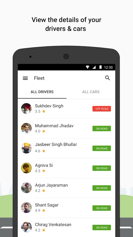Open Jasbeer Singh Bhullar's avatar
The width and height of the screenshot is (133, 237).
pyautogui.click(x=26, y=148)
